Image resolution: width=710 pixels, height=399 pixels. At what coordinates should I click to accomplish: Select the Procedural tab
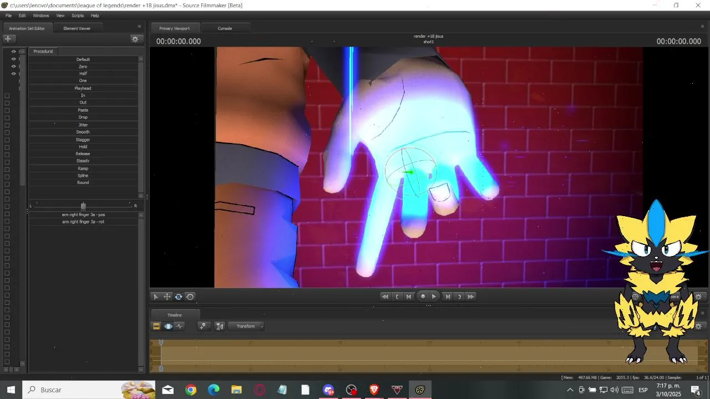[x=43, y=52]
